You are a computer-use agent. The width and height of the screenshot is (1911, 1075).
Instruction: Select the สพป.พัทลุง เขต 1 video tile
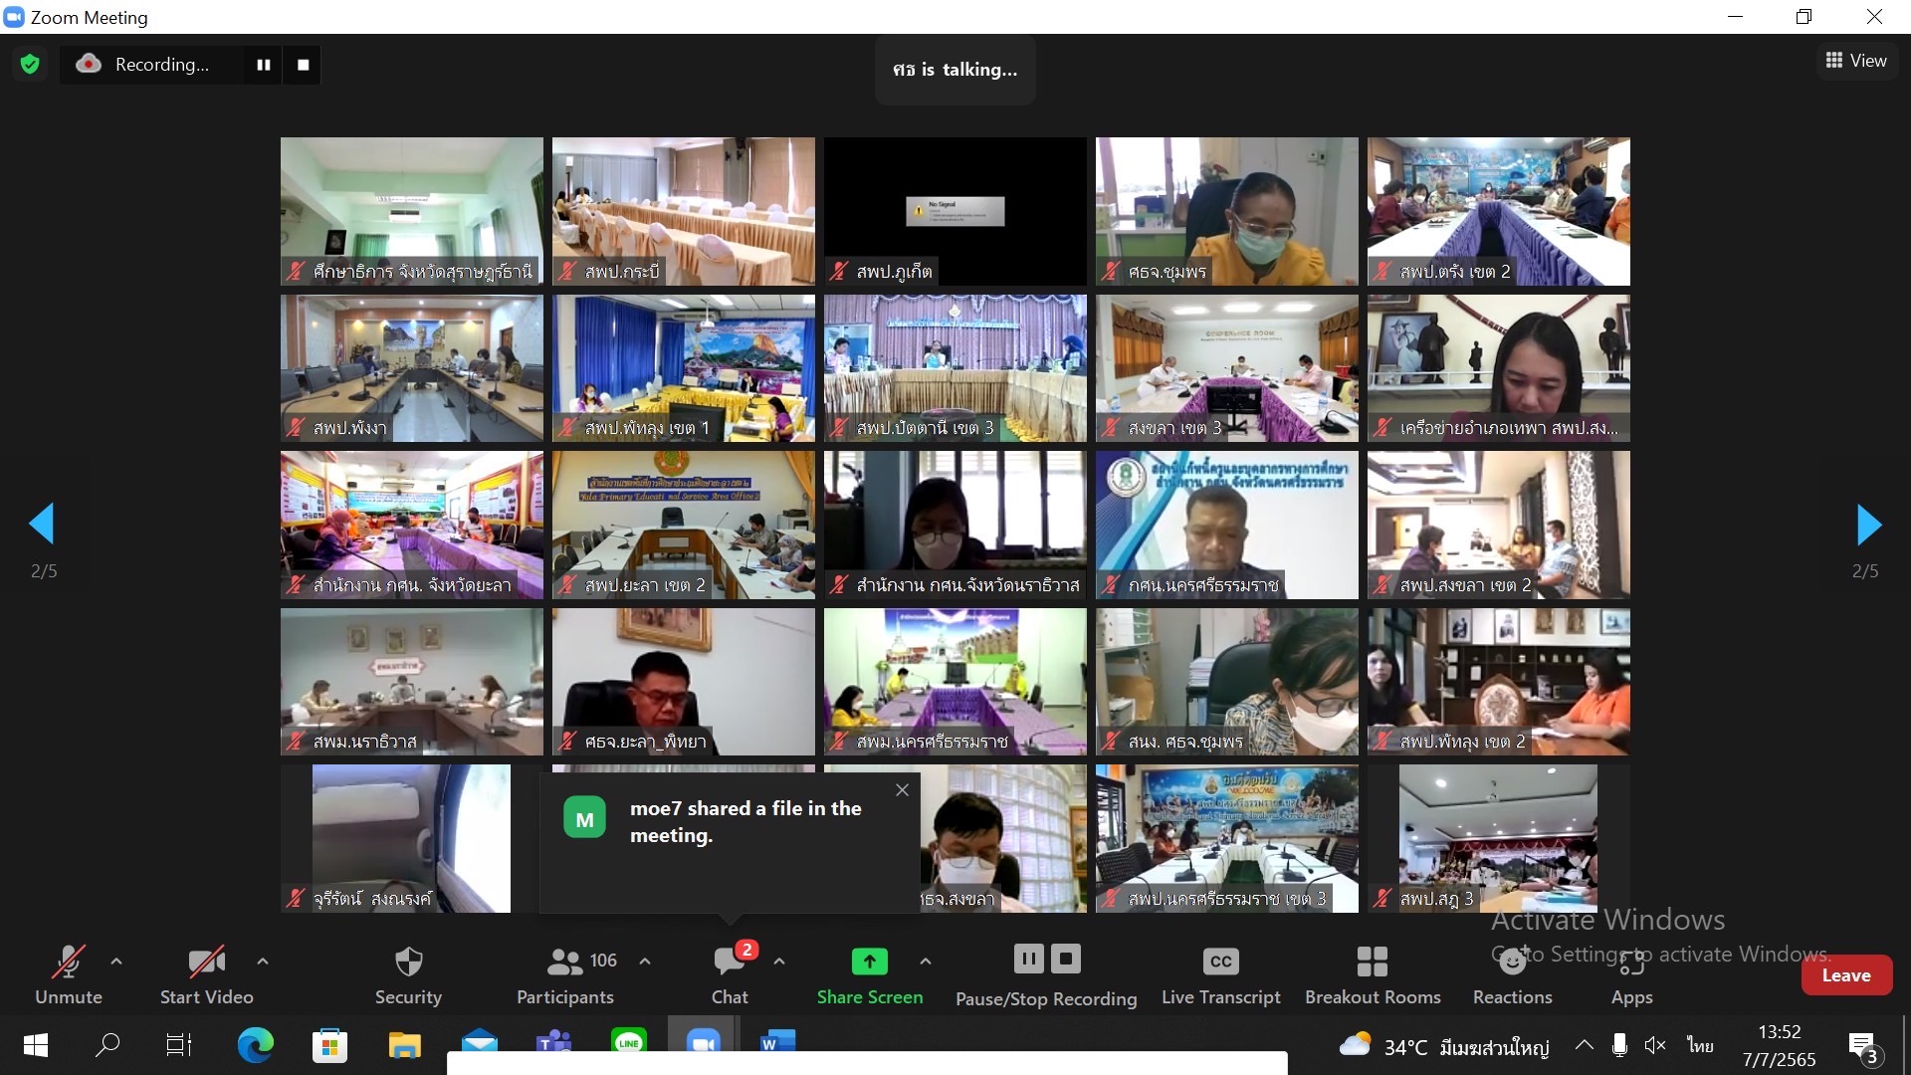[683, 368]
